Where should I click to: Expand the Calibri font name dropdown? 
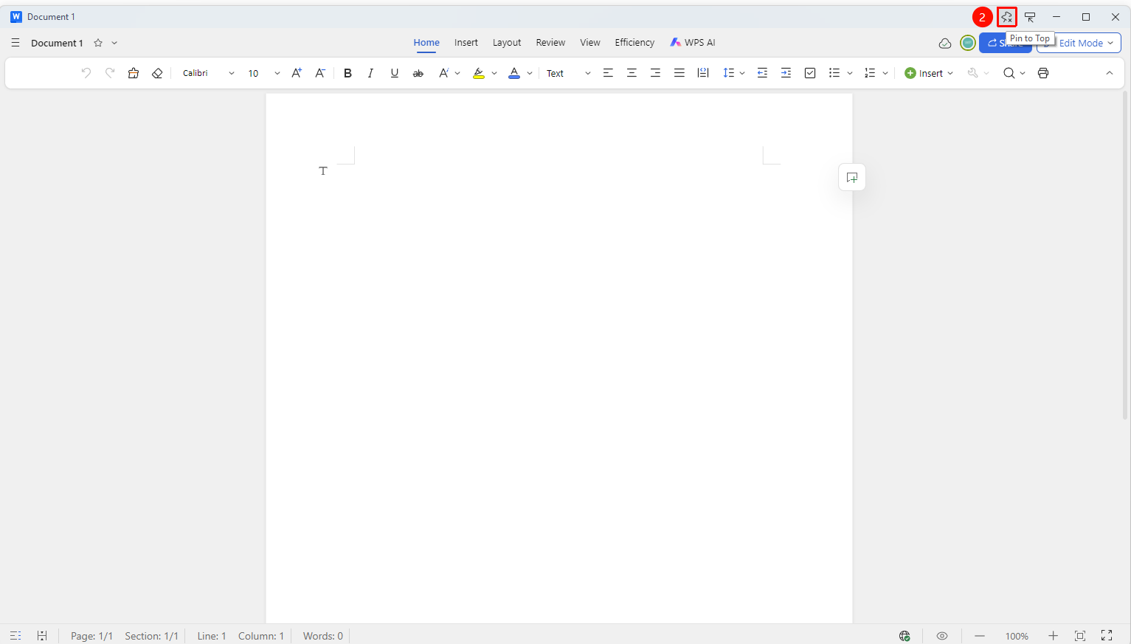(x=232, y=73)
